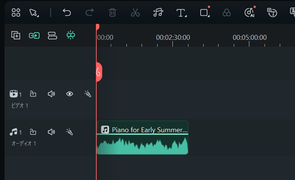
Task: Select the Piano for Early Summer audio clip
Action: (142, 138)
